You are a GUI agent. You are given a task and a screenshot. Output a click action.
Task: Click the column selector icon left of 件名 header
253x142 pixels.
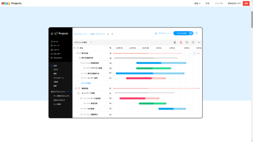[x=75, y=48]
